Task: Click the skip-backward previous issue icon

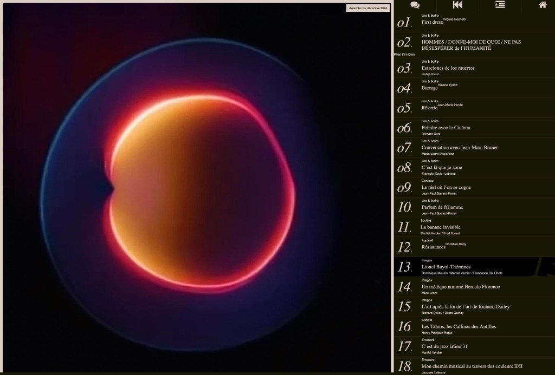Action: (x=457, y=5)
